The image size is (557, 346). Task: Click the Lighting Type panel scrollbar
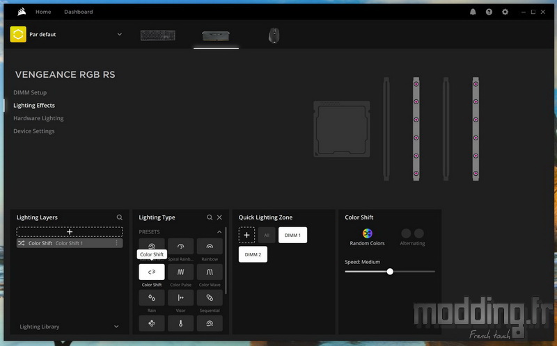point(226,261)
